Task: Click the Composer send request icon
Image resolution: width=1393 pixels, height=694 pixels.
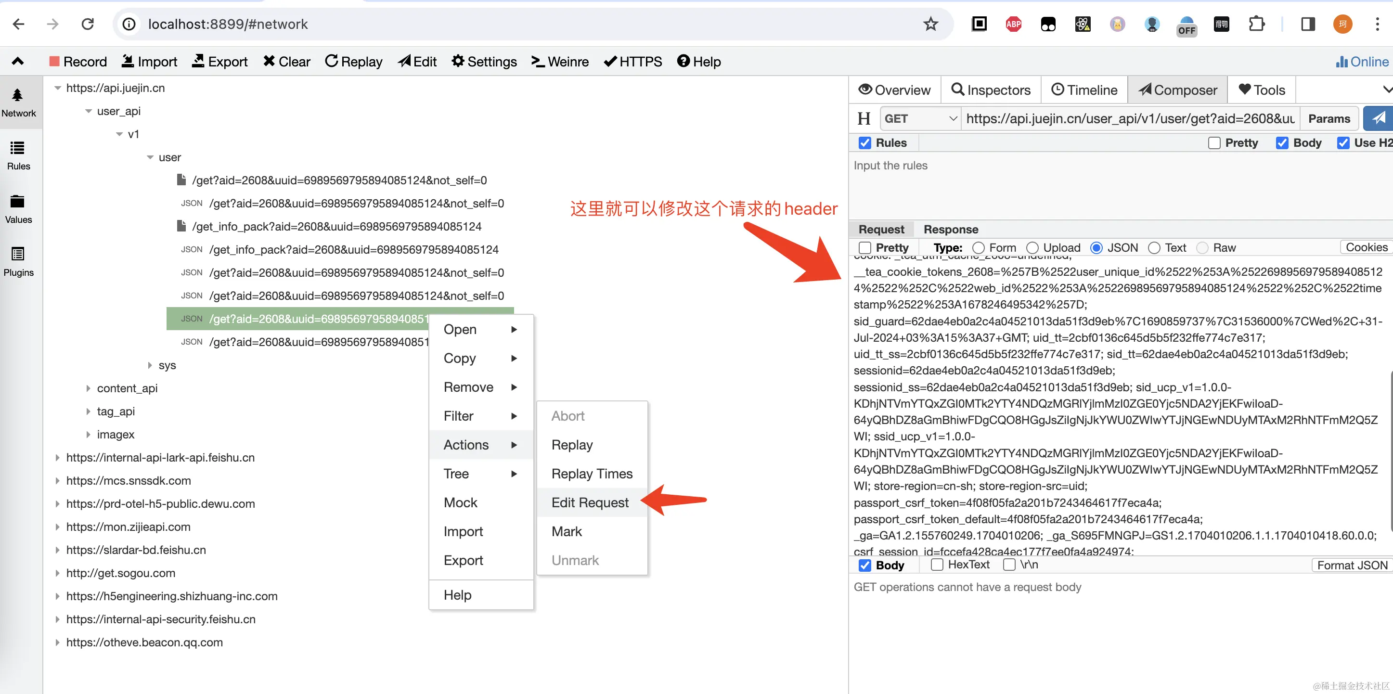Action: 1378,118
